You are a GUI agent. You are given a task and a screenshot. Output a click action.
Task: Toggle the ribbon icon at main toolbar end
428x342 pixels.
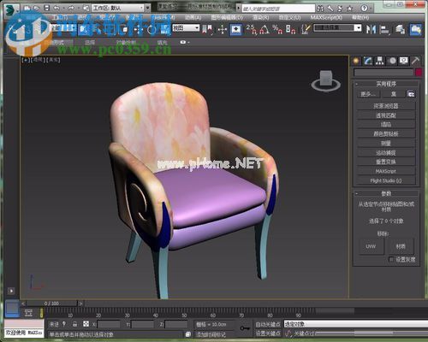[x=416, y=30]
